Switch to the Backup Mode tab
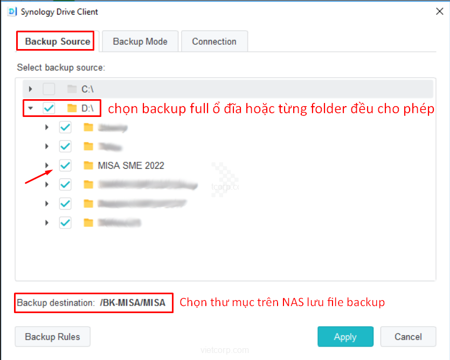Viewport: 450px width, 360px height. coord(140,41)
